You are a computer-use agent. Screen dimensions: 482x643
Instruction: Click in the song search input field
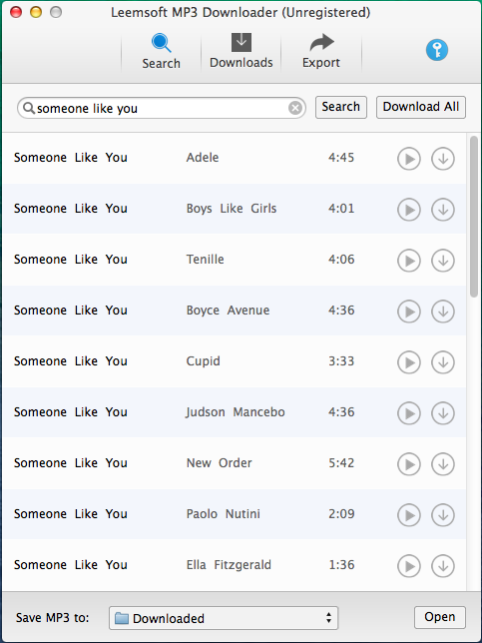(x=162, y=108)
